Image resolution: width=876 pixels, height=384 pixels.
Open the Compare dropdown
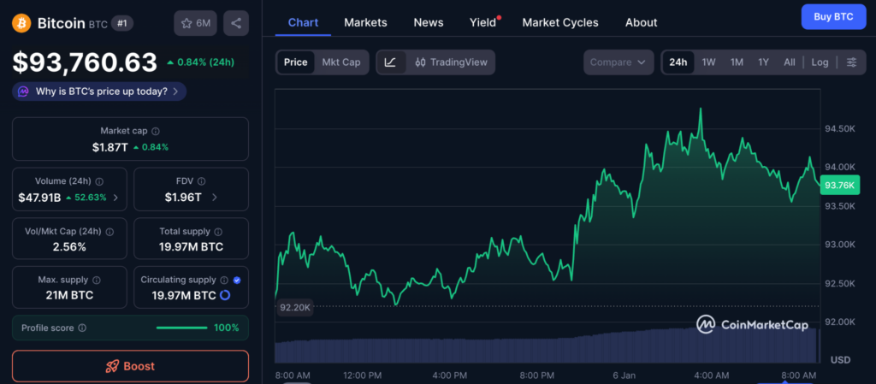pos(619,62)
